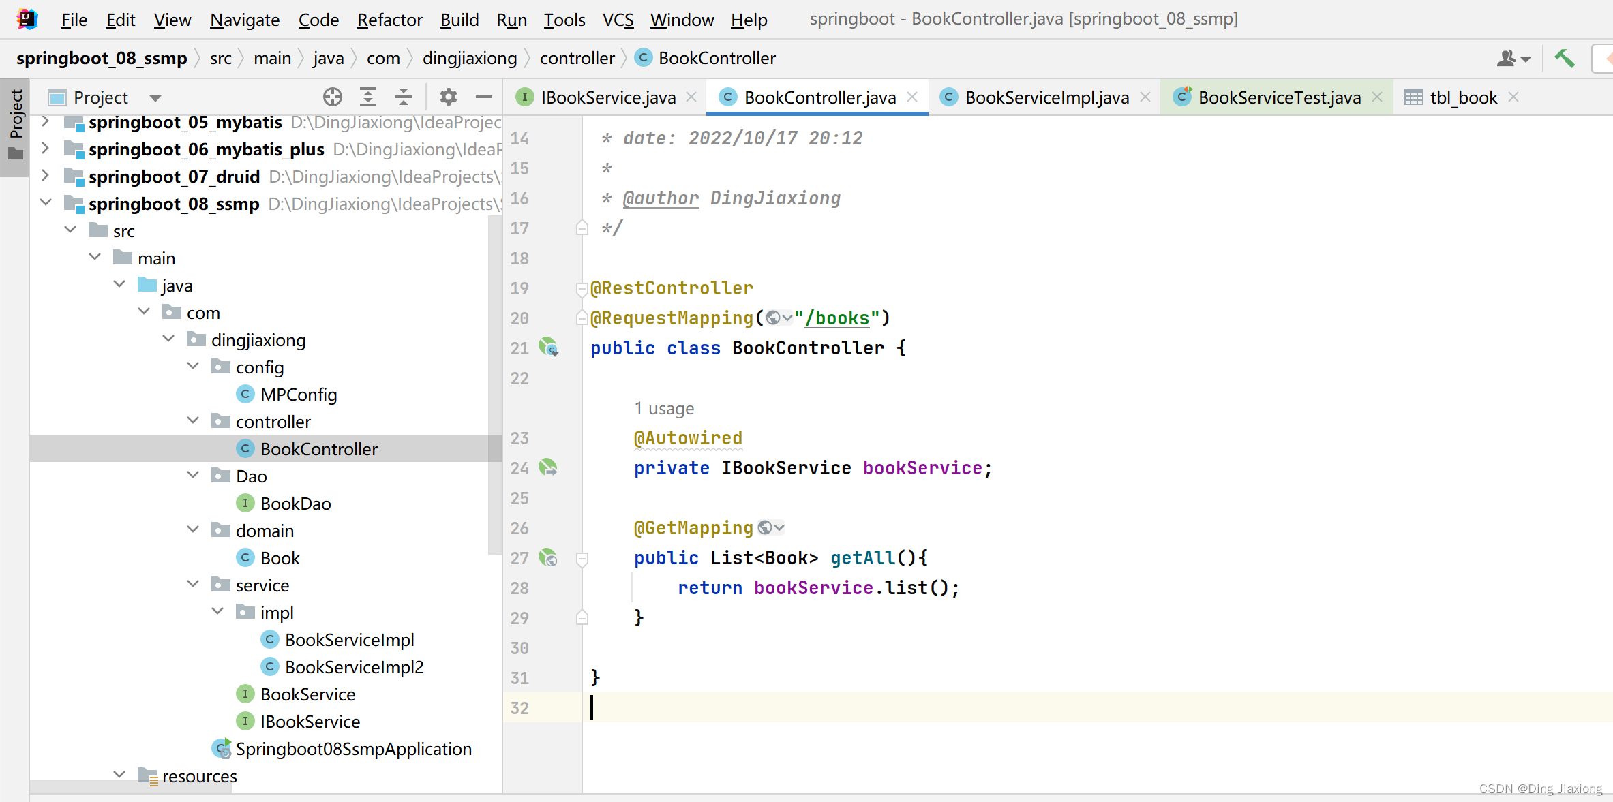1613x802 pixels.
Task: Click the Select Opened File locate icon
Action: click(333, 97)
